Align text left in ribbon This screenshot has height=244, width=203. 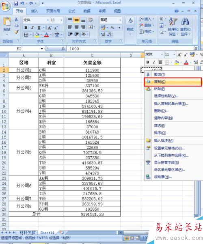click(70, 27)
